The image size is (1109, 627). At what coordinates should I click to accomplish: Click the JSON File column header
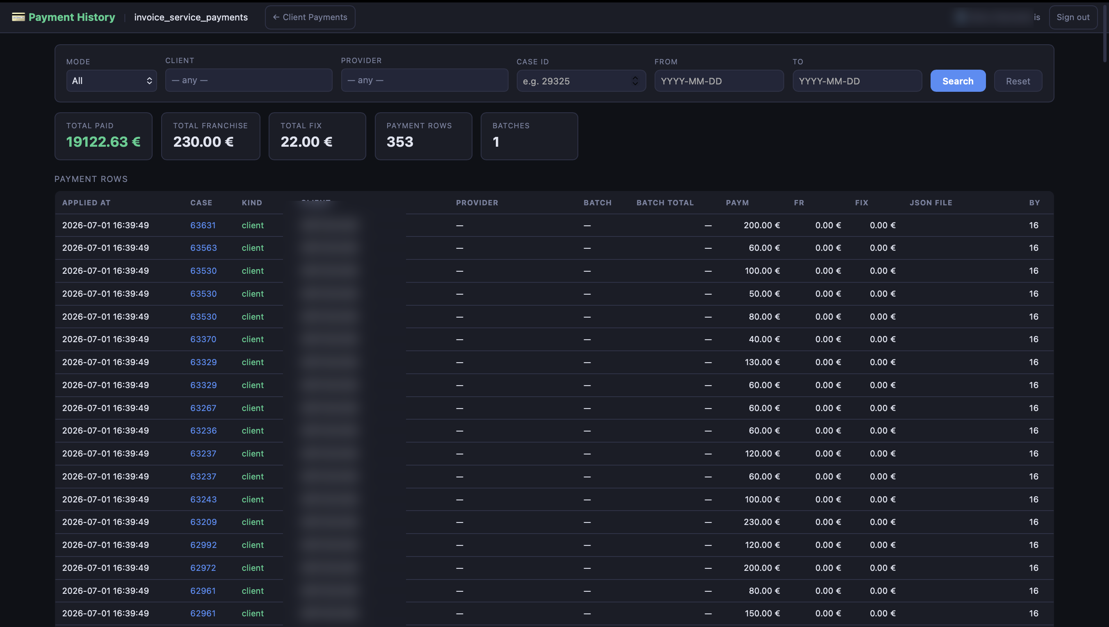[x=931, y=202]
